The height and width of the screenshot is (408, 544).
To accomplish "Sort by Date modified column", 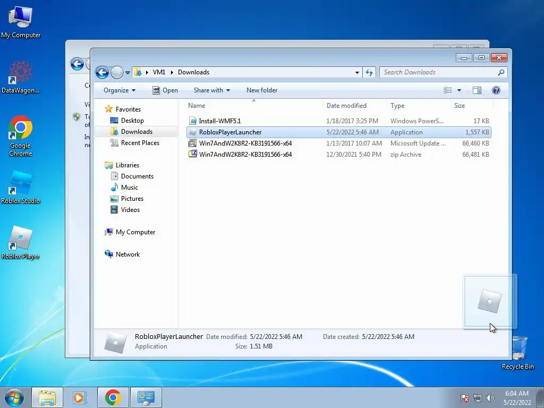I will (x=355, y=106).
